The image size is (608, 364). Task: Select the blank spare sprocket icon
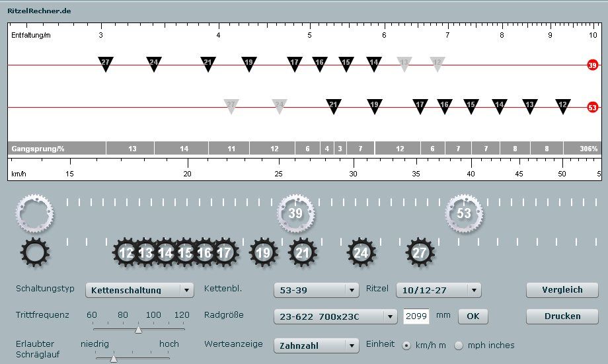click(35, 252)
